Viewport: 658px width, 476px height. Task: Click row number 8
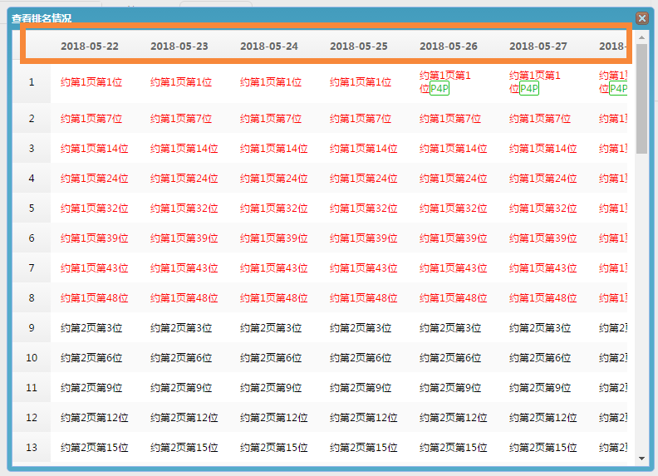[32, 298]
